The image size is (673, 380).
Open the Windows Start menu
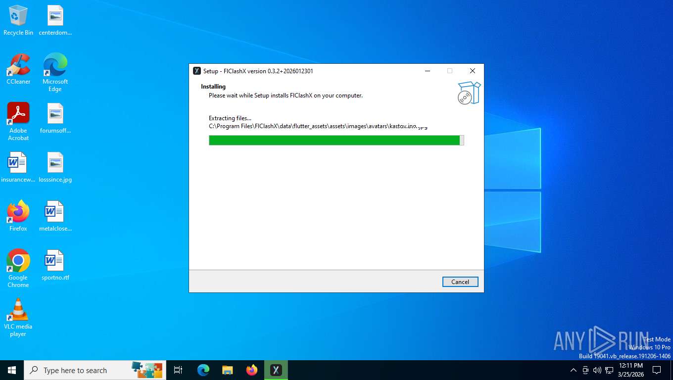[x=12, y=370]
